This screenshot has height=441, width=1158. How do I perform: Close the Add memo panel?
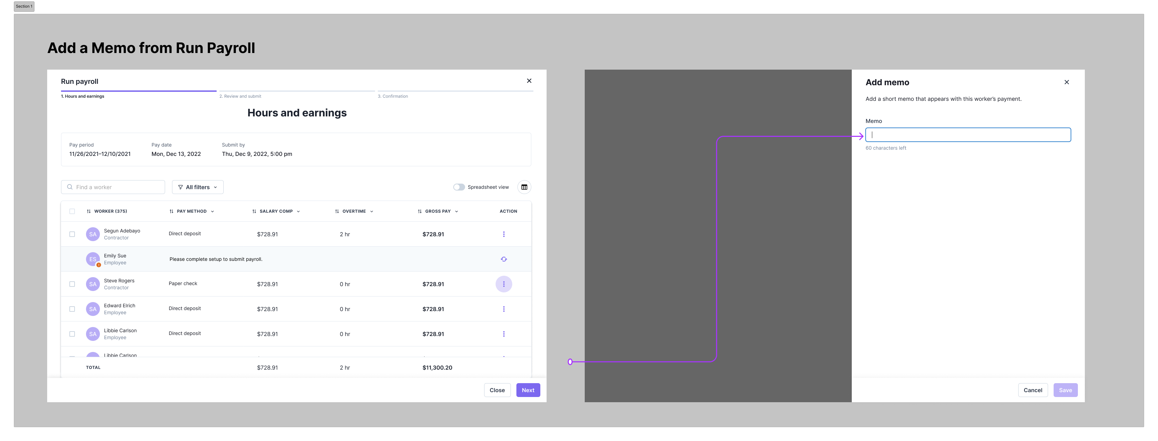(x=1066, y=82)
